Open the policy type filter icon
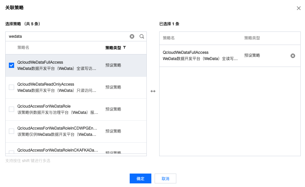The height and width of the screenshot is (187, 305). (x=124, y=48)
